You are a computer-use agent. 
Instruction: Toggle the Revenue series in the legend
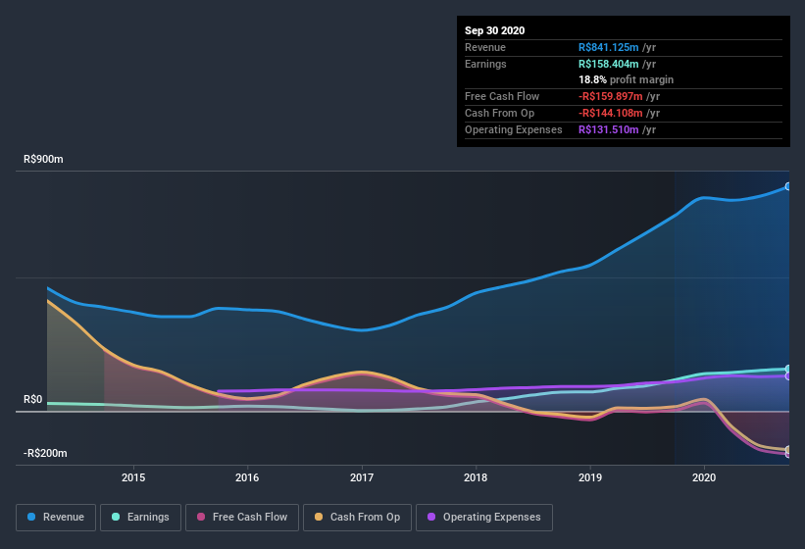pyautogui.click(x=56, y=517)
